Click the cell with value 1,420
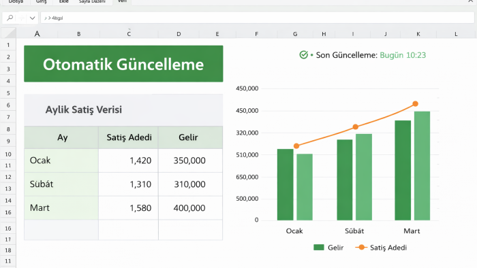 tap(128, 161)
